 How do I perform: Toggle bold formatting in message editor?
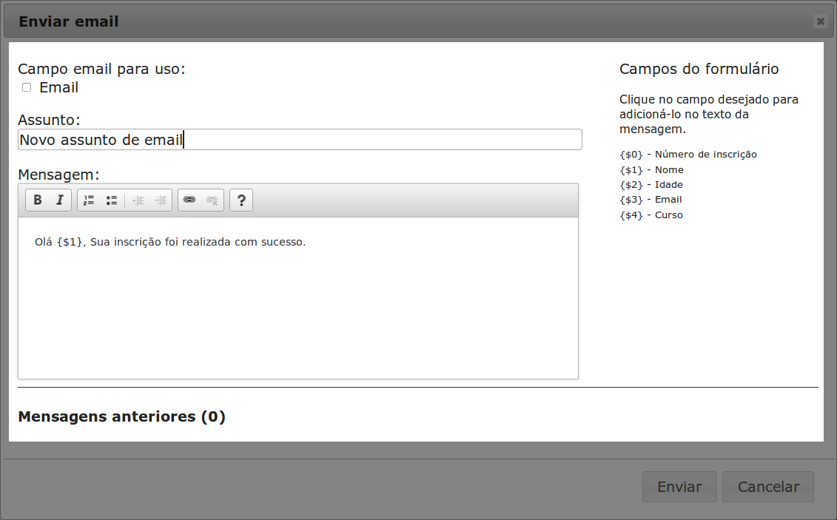pos(38,200)
